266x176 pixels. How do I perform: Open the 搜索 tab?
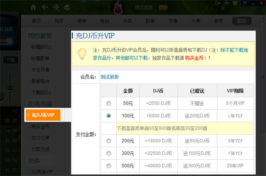219,21
